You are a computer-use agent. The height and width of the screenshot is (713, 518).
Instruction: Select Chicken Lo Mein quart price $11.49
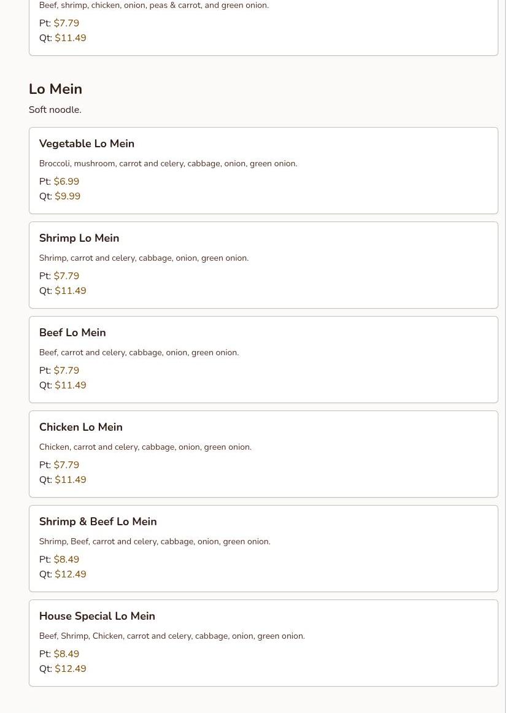click(x=71, y=480)
